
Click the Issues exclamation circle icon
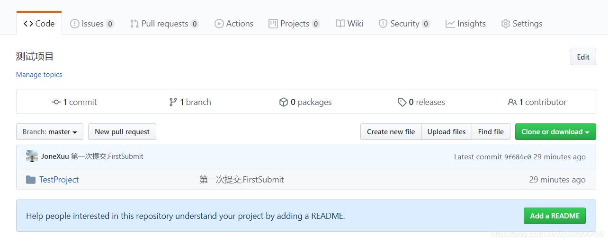(75, 24)
